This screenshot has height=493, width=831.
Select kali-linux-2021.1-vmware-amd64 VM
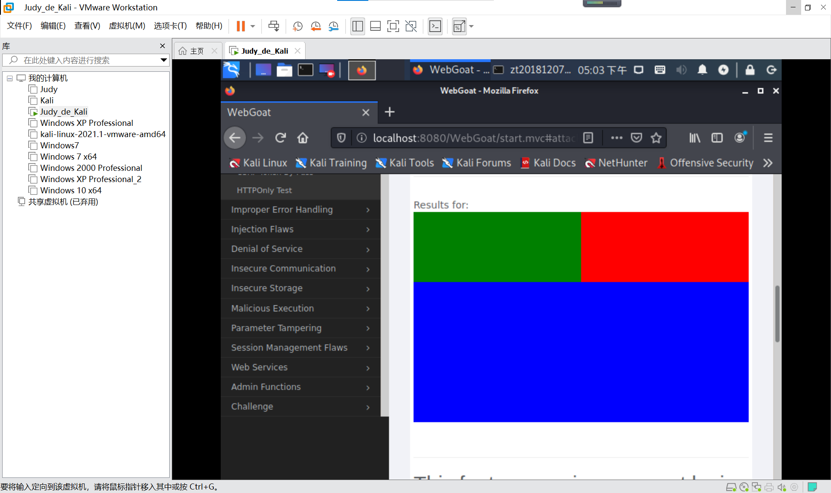[x=103, y=134]
